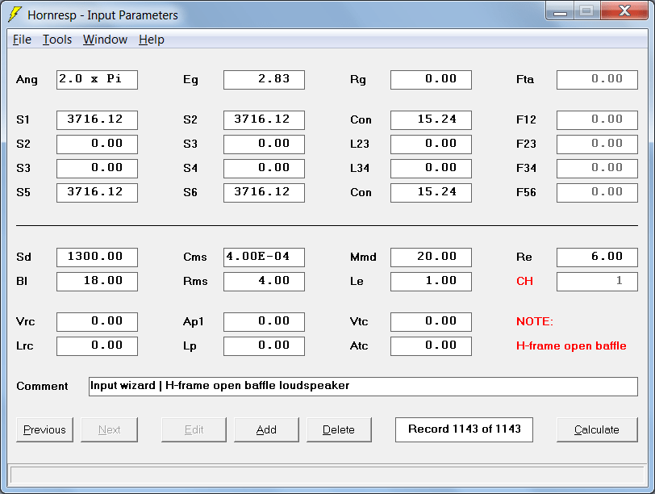Viewport: 655px width, 494px height.
Task: Click the Lrc input field
Action: tap(97, 346)
